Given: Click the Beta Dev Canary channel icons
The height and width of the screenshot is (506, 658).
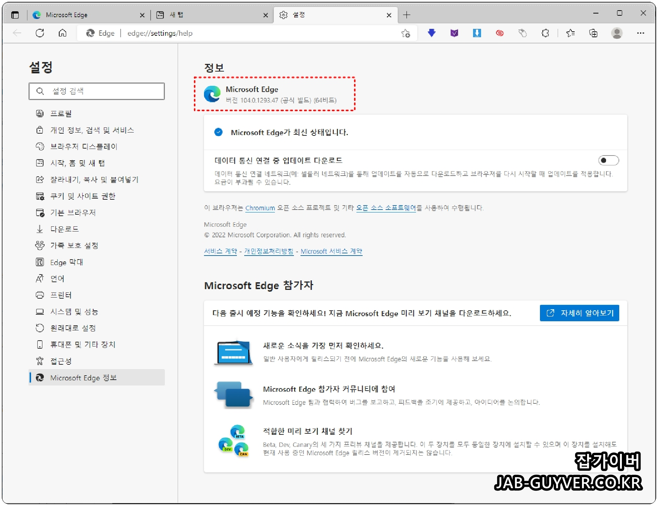Looking at the screenshot, I should [234, 441].
